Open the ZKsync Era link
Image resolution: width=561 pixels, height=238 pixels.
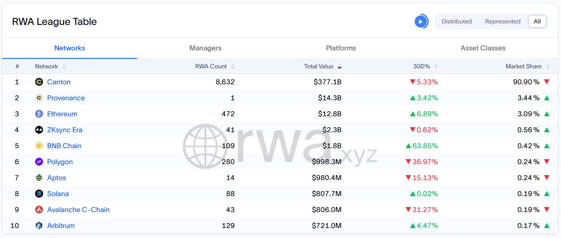tap(65, 130)
